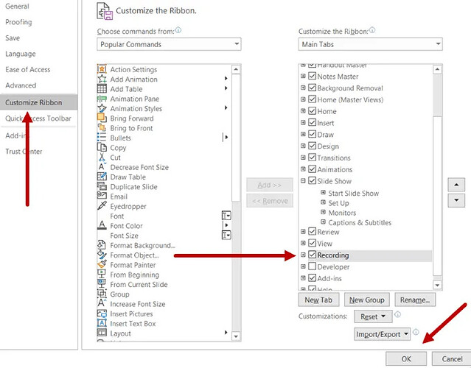
Task: Click the Add Table command icon
Action: coord(102,89)
